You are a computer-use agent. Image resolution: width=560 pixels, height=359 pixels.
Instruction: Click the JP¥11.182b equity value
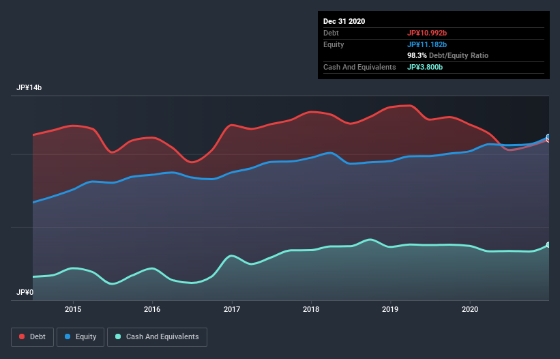[427, 44]
